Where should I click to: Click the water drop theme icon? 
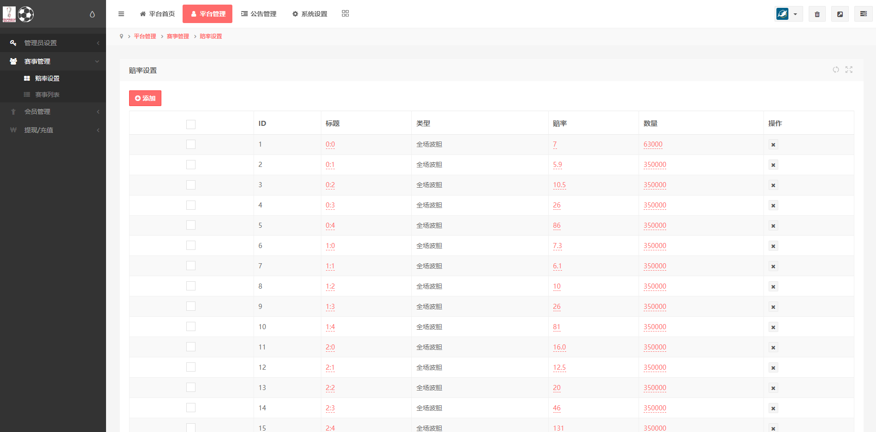click(x=92, y=14)
